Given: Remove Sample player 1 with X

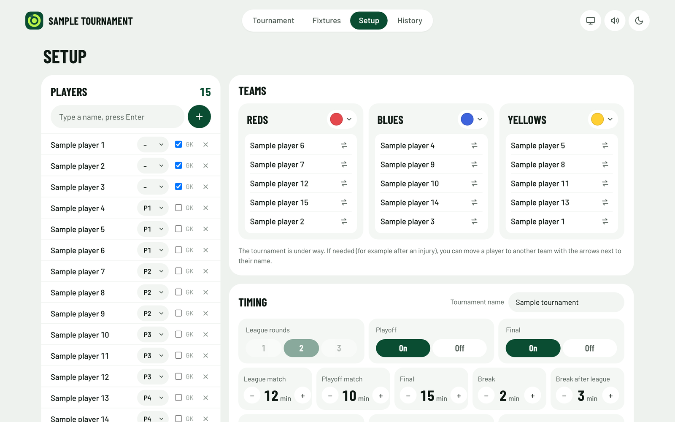Looking at the screenshot, I should 205,145.
